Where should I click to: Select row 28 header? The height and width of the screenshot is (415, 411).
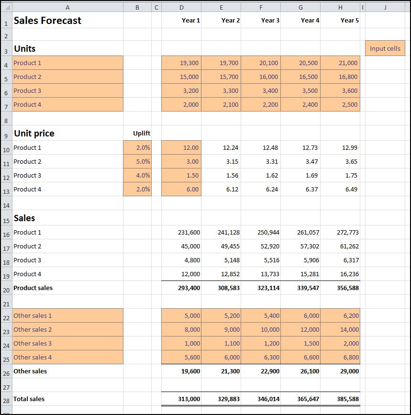[6, 399]
